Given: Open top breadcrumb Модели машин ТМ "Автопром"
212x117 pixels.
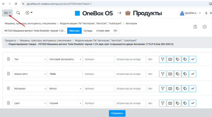Looking at the screenshot, I should [x=91, y=24].
